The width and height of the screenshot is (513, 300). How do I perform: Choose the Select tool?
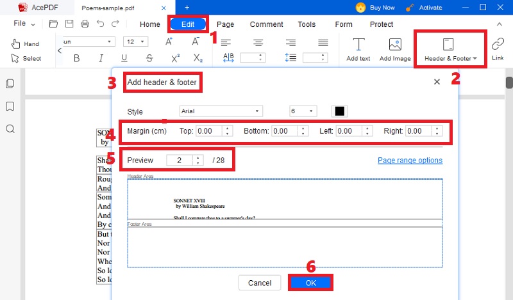click(26, 58)
